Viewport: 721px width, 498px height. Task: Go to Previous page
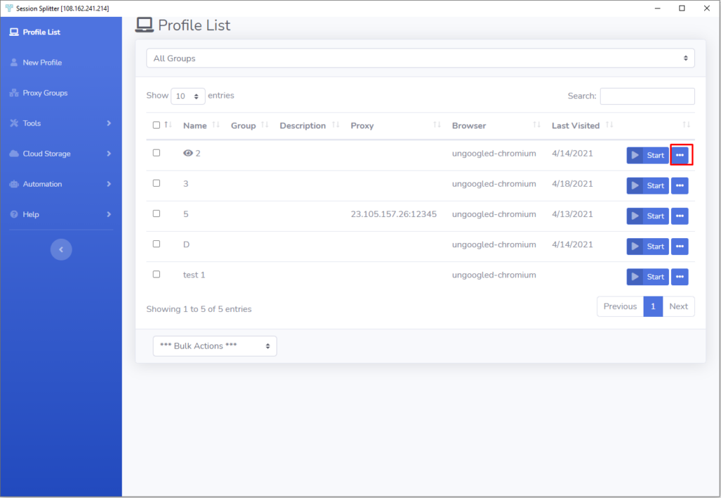point(620,306)
